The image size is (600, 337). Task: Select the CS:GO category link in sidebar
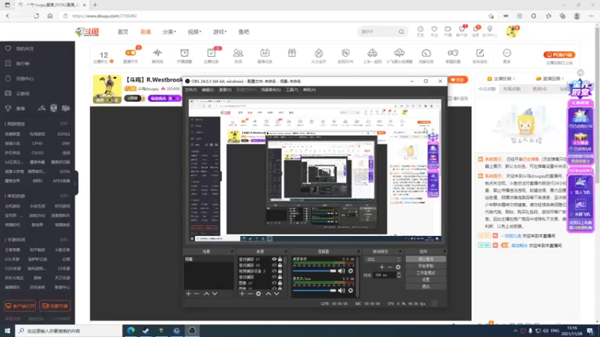tap(37, 153)
